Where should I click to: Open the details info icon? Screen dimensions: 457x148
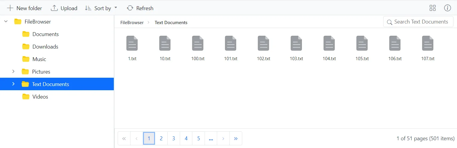click(x=447, y=8)
